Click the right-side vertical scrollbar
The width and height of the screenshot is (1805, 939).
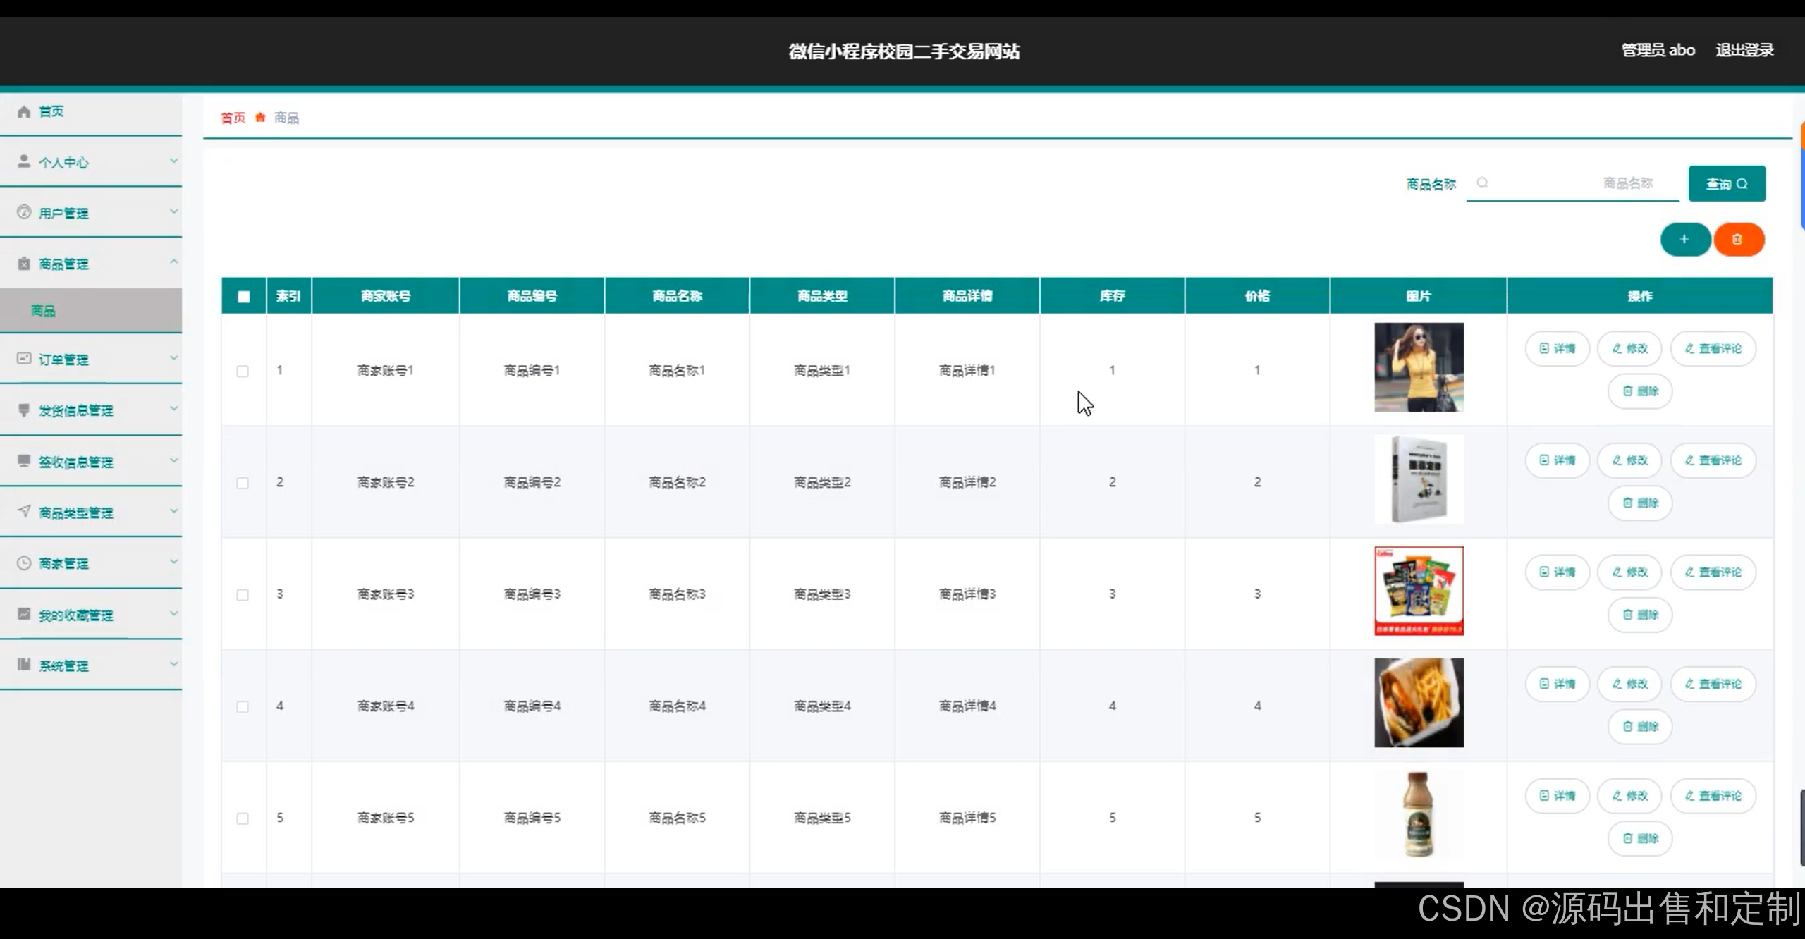coord(1801,828)
